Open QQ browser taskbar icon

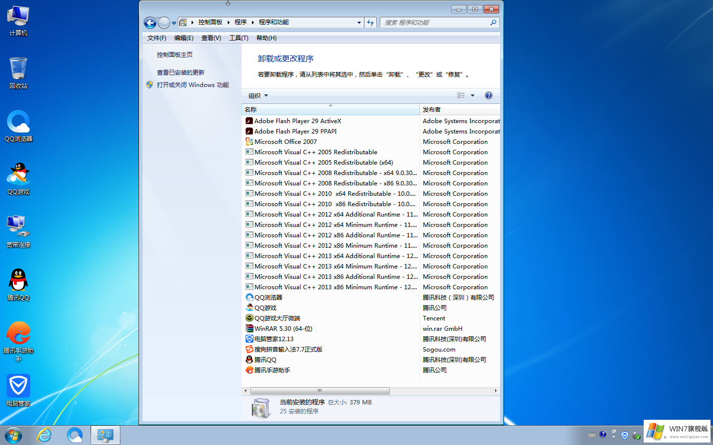click(x=75, y=435)
